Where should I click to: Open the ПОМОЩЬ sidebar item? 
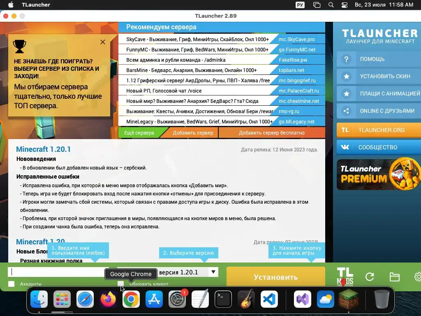[379, 59]
